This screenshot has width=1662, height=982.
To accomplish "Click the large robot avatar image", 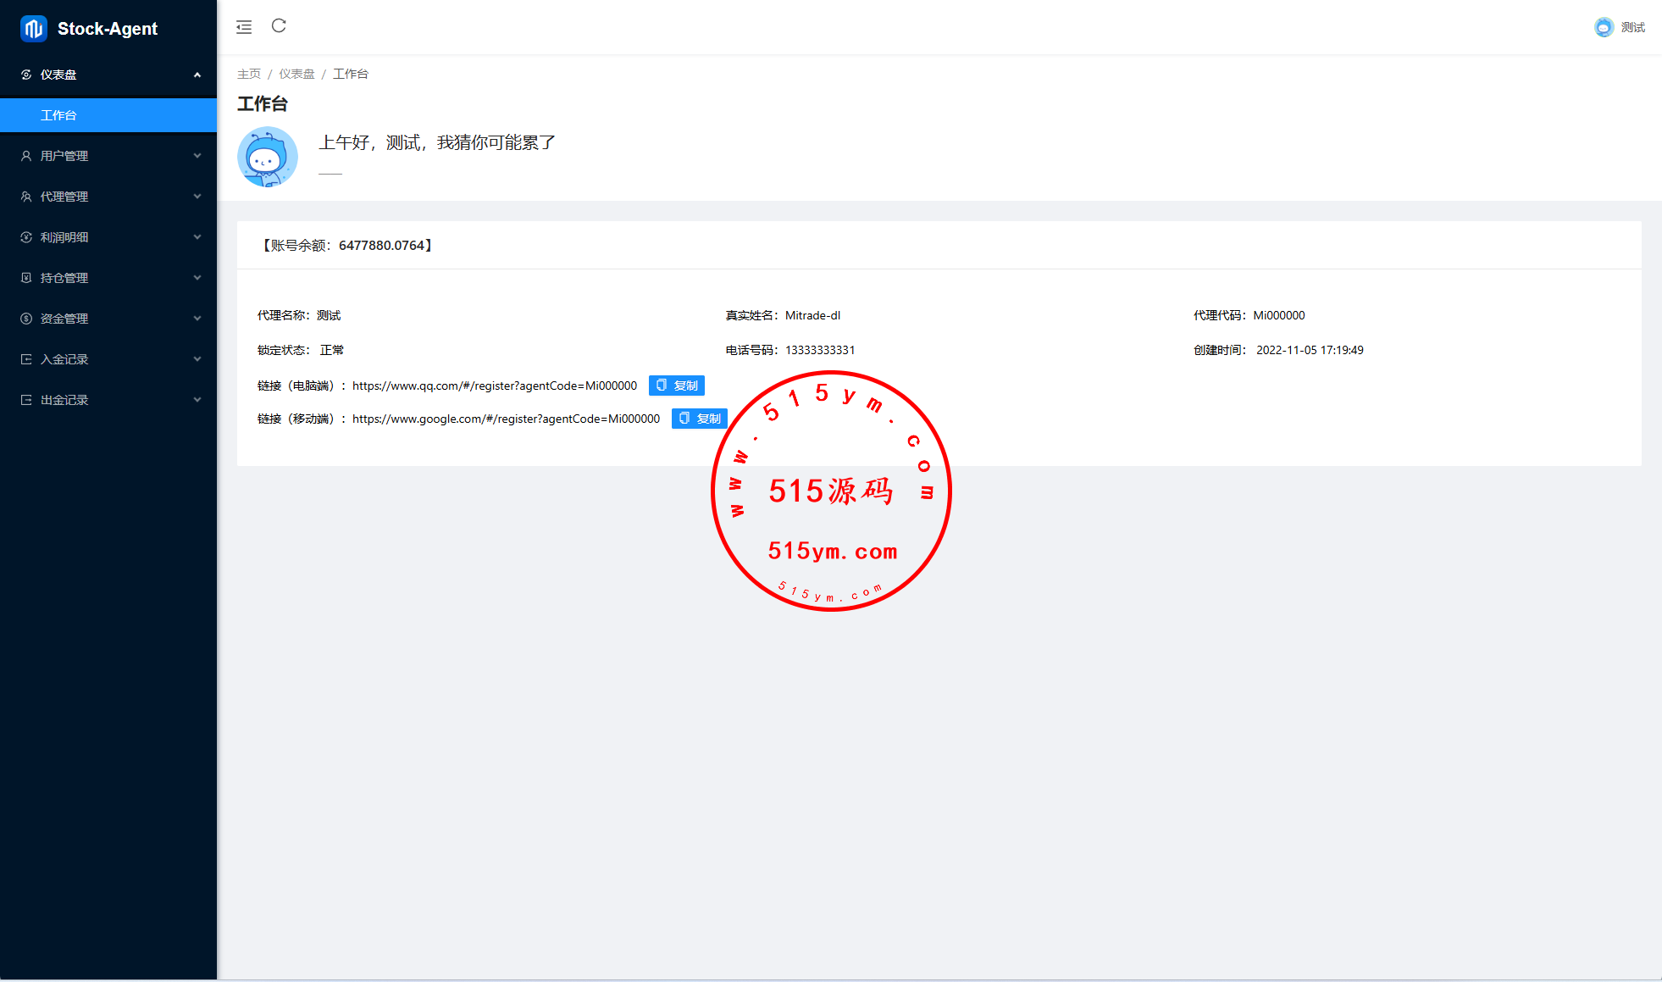I will 268,157.
